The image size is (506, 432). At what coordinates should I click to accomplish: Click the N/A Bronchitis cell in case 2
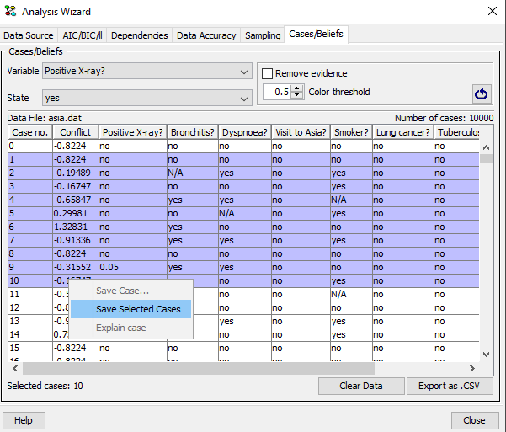[193, 173]
